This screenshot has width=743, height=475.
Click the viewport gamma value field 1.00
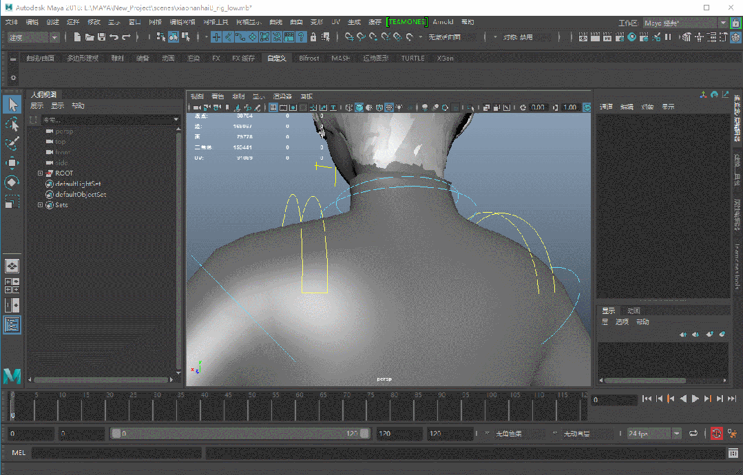click(571, 107)
